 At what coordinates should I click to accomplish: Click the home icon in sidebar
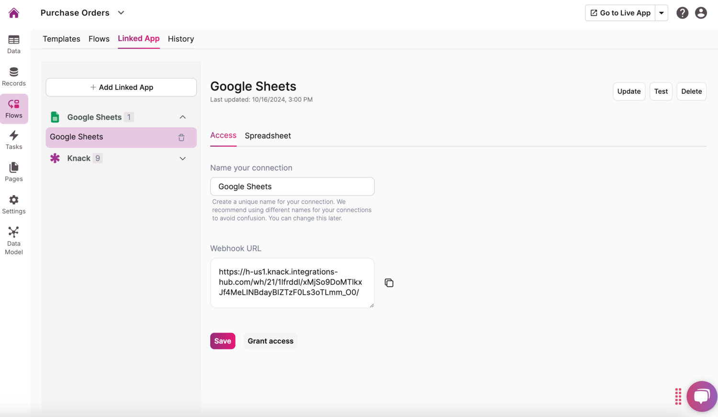(14, 13)
